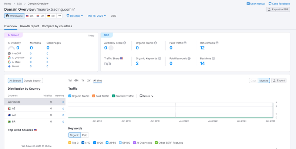The height and width of the screenshot is (149, 296).
Task: Click the AU flag icon
Action: click(9, 115)
